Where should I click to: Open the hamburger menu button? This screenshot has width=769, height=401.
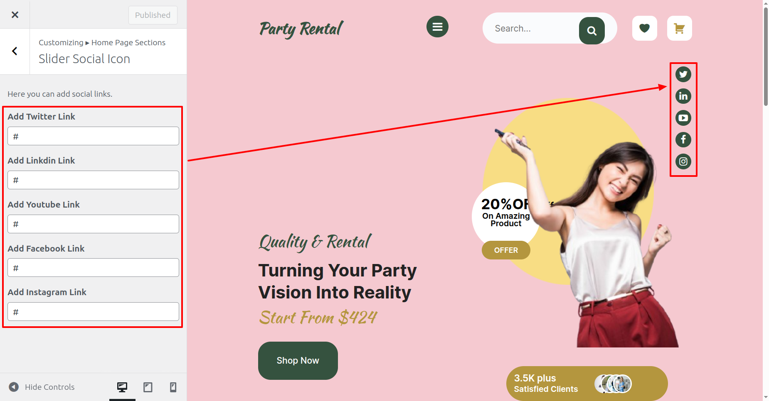click(x=437, y=27)
